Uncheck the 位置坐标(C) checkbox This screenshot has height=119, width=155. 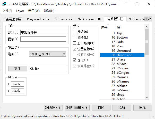[x=75, y=49]
